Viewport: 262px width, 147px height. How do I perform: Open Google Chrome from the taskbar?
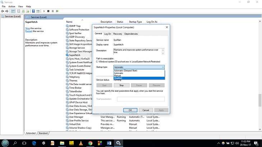(90, 143)
